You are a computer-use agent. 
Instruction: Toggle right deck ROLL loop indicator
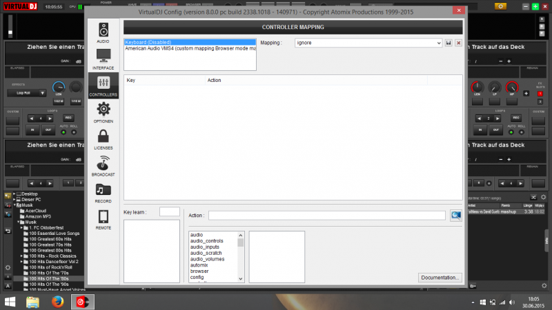point(522,132)
